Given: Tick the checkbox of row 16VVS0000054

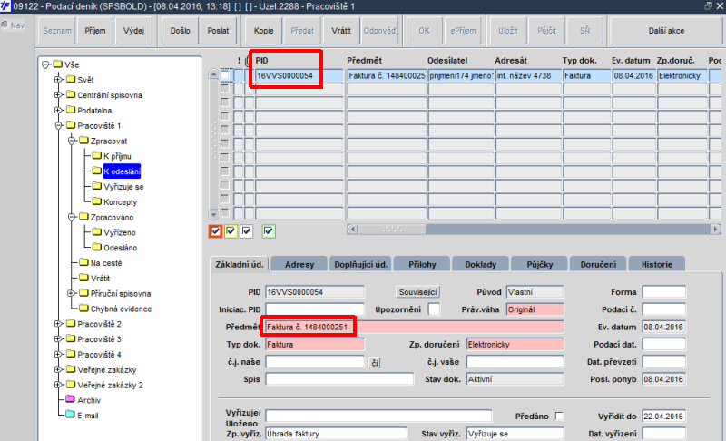Looking at the screenshot, I should coord(224,75).
